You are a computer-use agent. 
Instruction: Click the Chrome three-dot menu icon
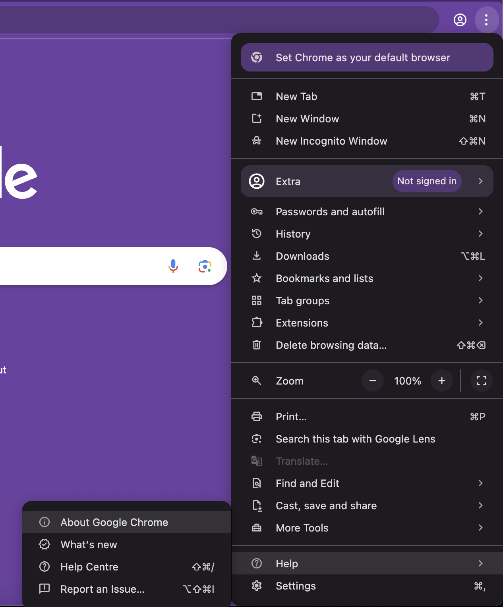click(486, 20)
